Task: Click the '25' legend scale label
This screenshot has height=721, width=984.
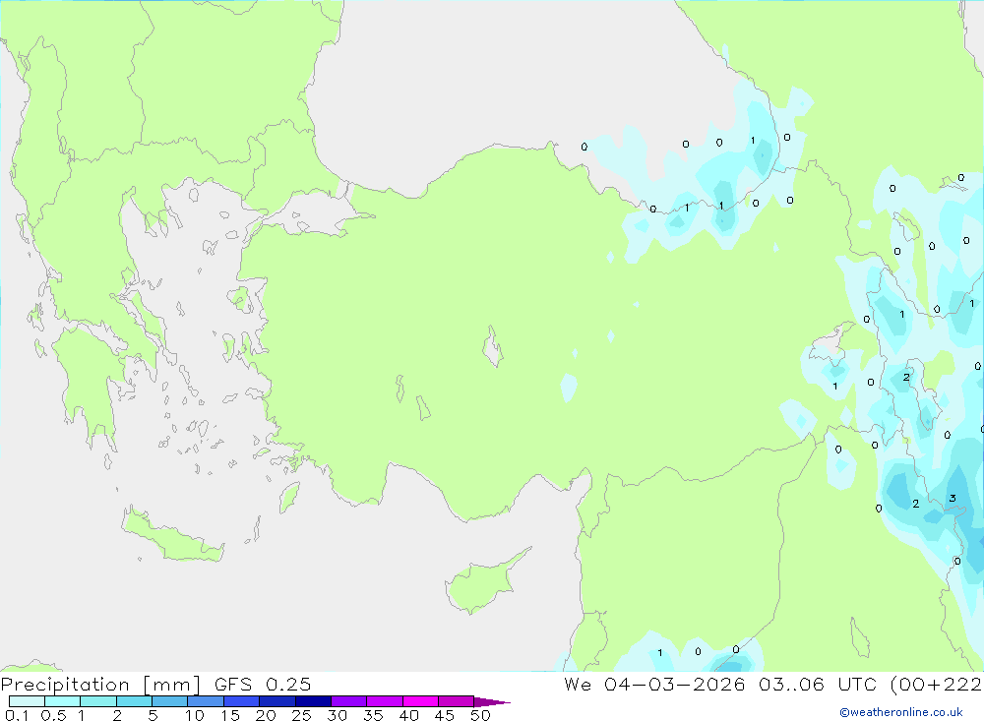Action: click(x=302, y=715)
